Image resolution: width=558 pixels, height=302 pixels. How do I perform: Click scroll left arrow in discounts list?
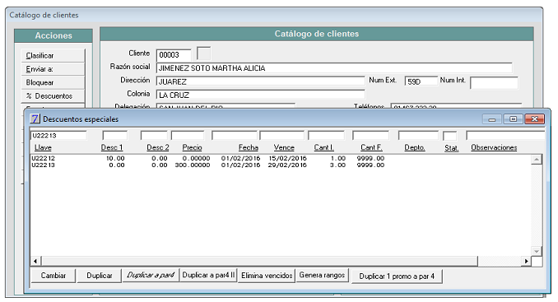click(x=35, y=261)
